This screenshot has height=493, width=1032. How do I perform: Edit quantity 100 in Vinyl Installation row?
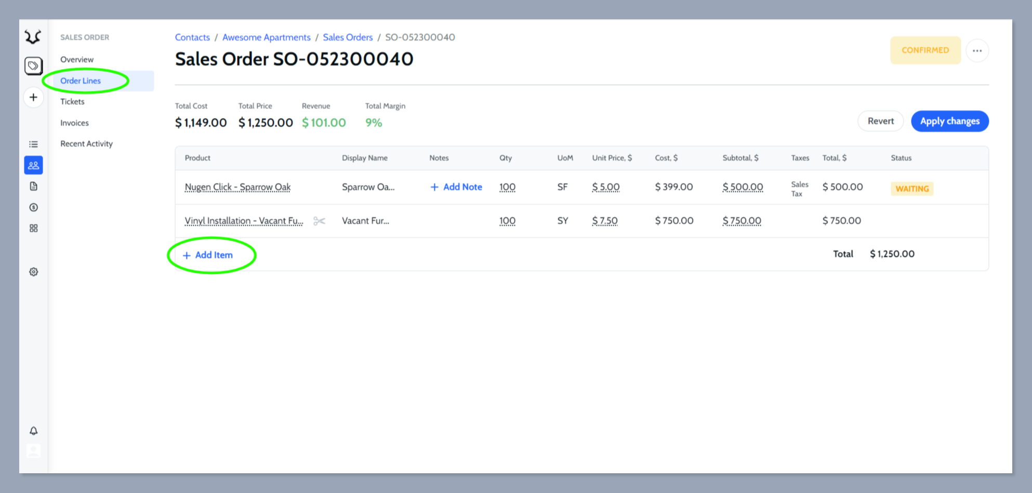click(x=507, y=221)
